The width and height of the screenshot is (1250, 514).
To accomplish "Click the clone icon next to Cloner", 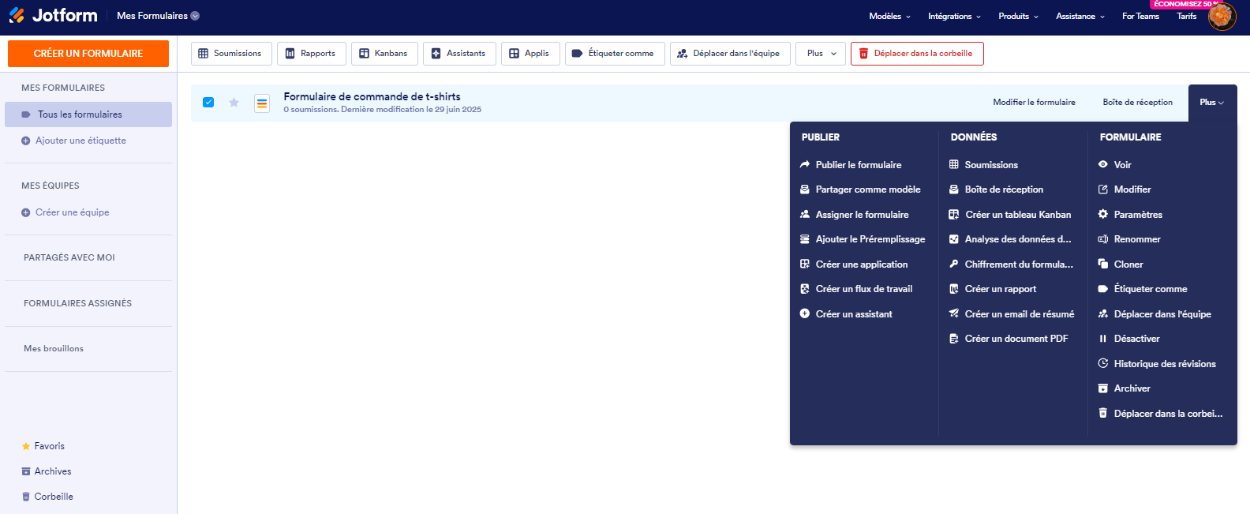I will [x=1103, y=265].
